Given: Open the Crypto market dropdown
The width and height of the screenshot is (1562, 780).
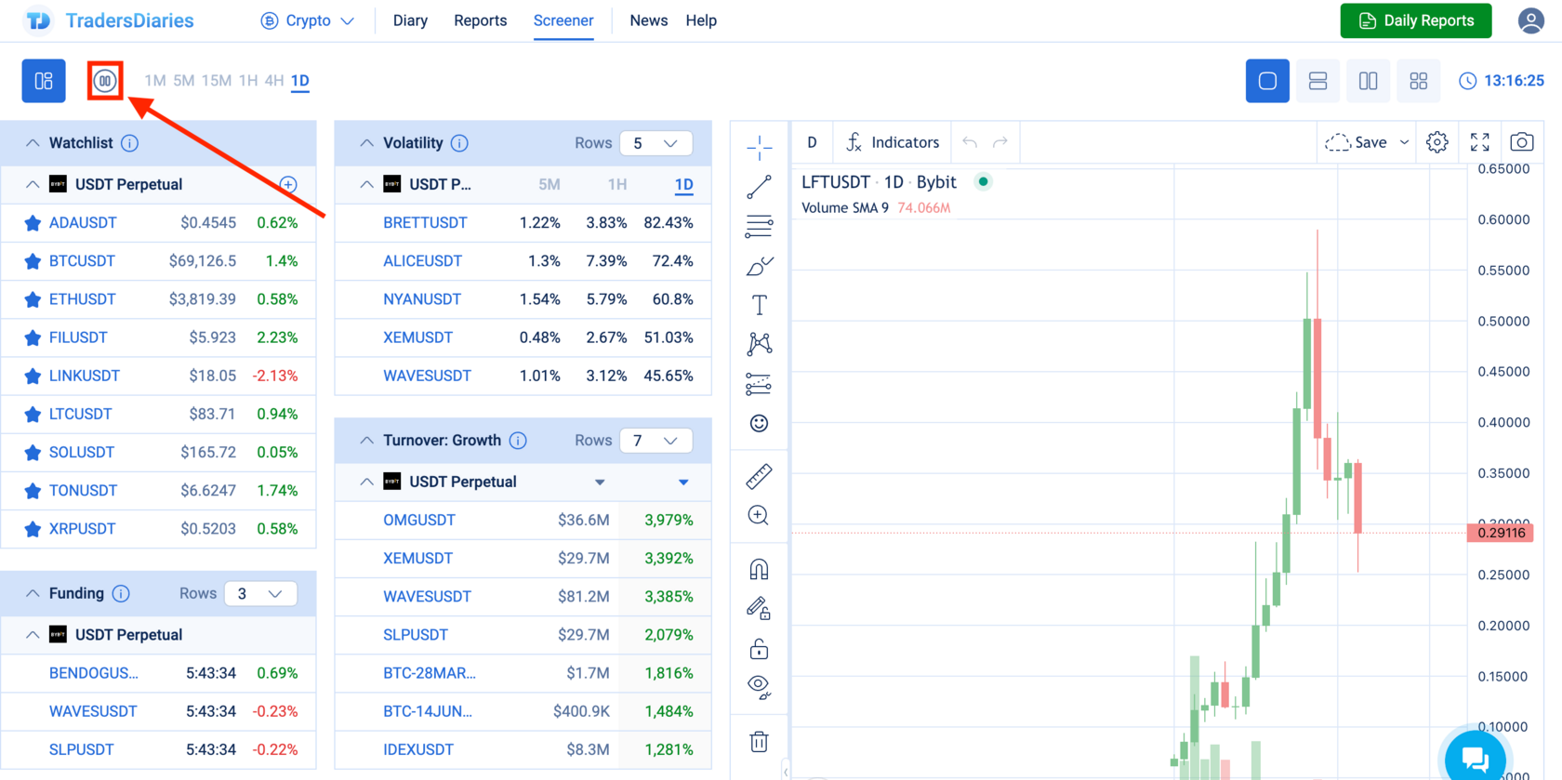Looking at the screenshot, I should tap(308, 20).
